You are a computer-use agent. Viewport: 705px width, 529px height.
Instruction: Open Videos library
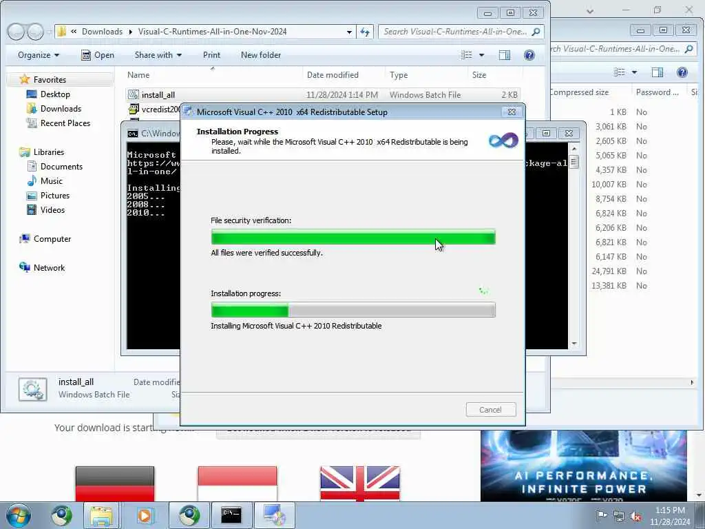pyautogui.click(x=52, y=209)
